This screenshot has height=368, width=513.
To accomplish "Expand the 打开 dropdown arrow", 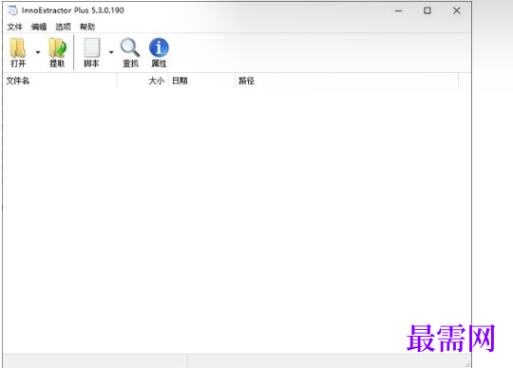I will [38, 52].
